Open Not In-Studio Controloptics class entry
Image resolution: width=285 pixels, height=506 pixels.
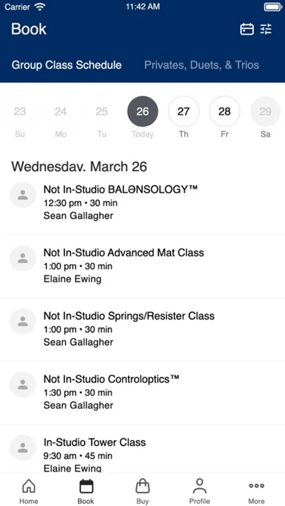click(142, 392)
